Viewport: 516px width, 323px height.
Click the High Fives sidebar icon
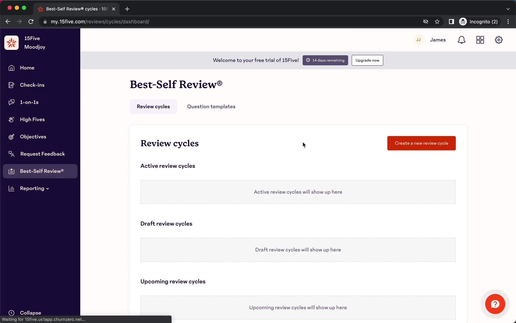(x=11, y=119)
